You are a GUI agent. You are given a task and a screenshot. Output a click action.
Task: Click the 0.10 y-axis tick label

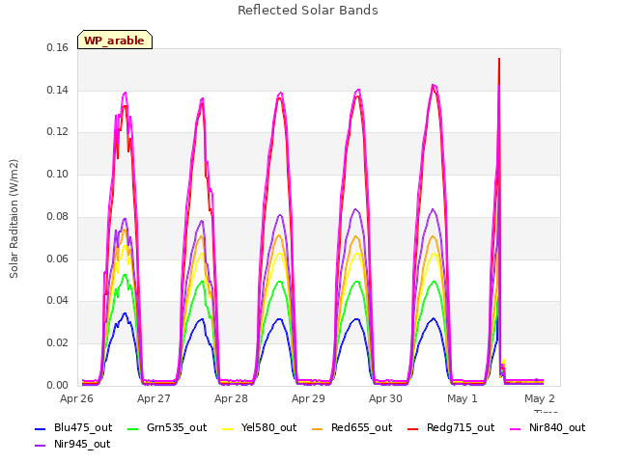58,174
